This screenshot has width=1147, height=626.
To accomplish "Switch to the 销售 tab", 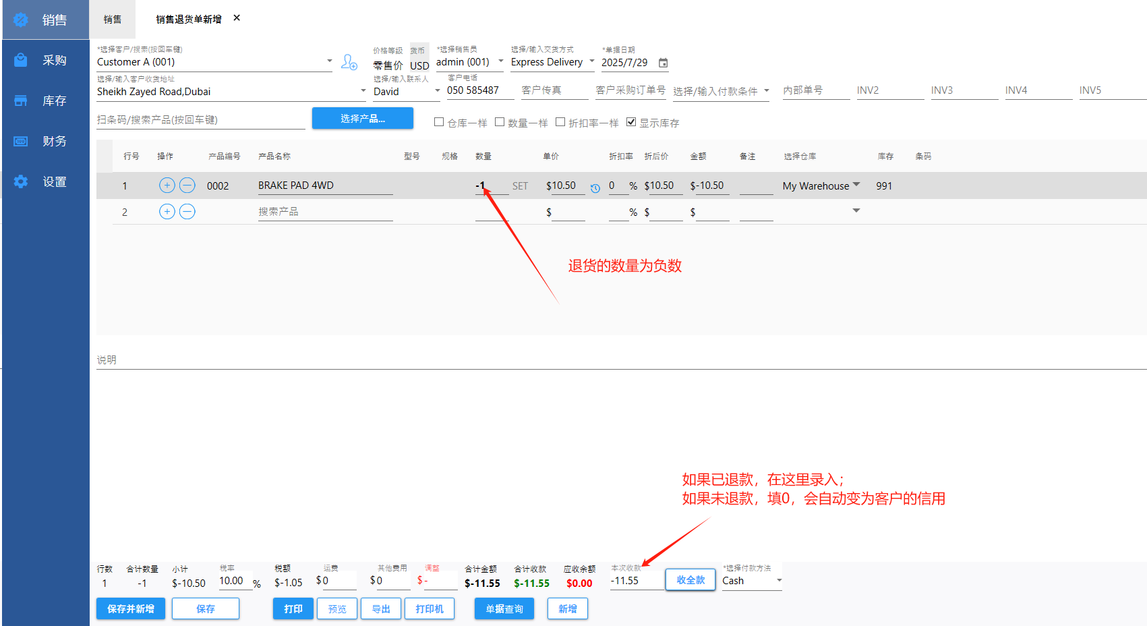I will click(x=113, y=20).
